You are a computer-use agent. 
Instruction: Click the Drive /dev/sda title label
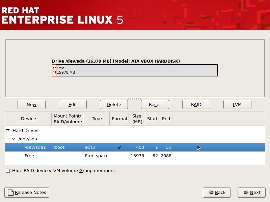coord(116,61)
